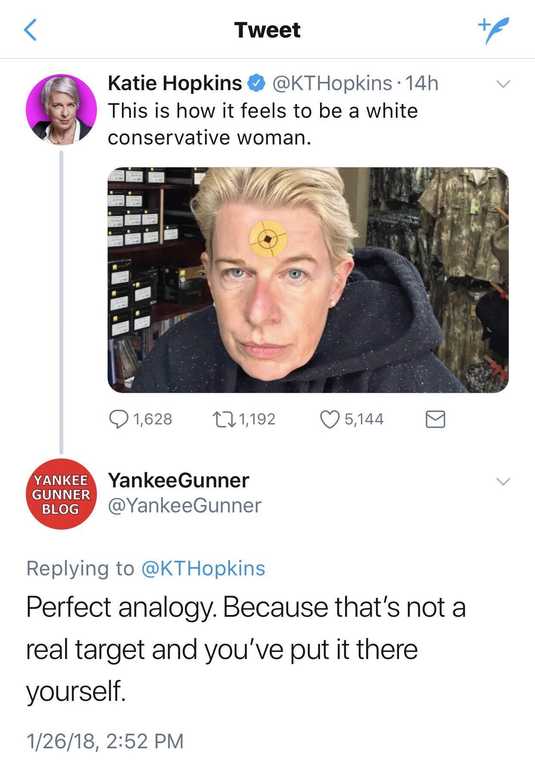This screenshot has width=535, height=766.
Task: Tap the envelope icon to share via message
Action: (x=435, y=419)
